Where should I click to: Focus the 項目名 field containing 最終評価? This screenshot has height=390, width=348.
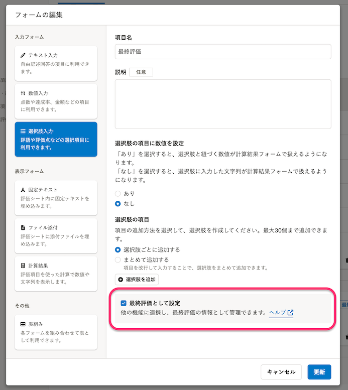point(223,52)
